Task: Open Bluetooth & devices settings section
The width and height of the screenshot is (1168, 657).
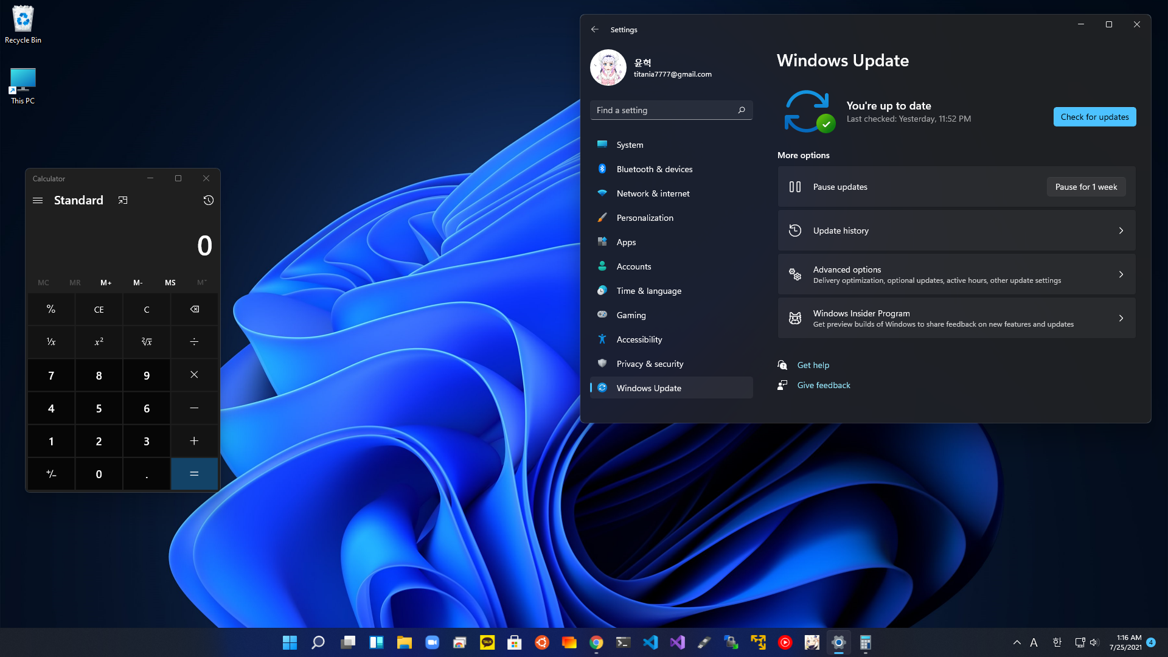Action: [654, 169]
